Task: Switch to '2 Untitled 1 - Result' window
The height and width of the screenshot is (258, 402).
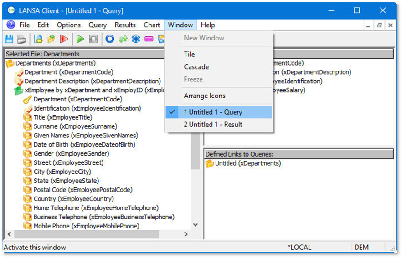Action: coord(219,125)
